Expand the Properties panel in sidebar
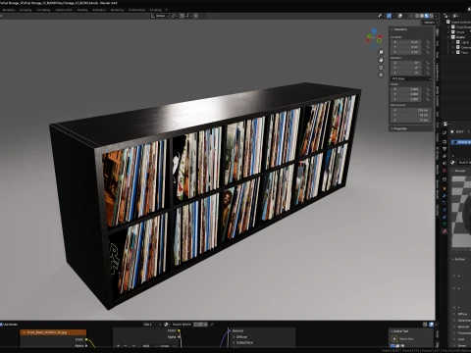Screen dimensions: 471x353 [398, 128]
